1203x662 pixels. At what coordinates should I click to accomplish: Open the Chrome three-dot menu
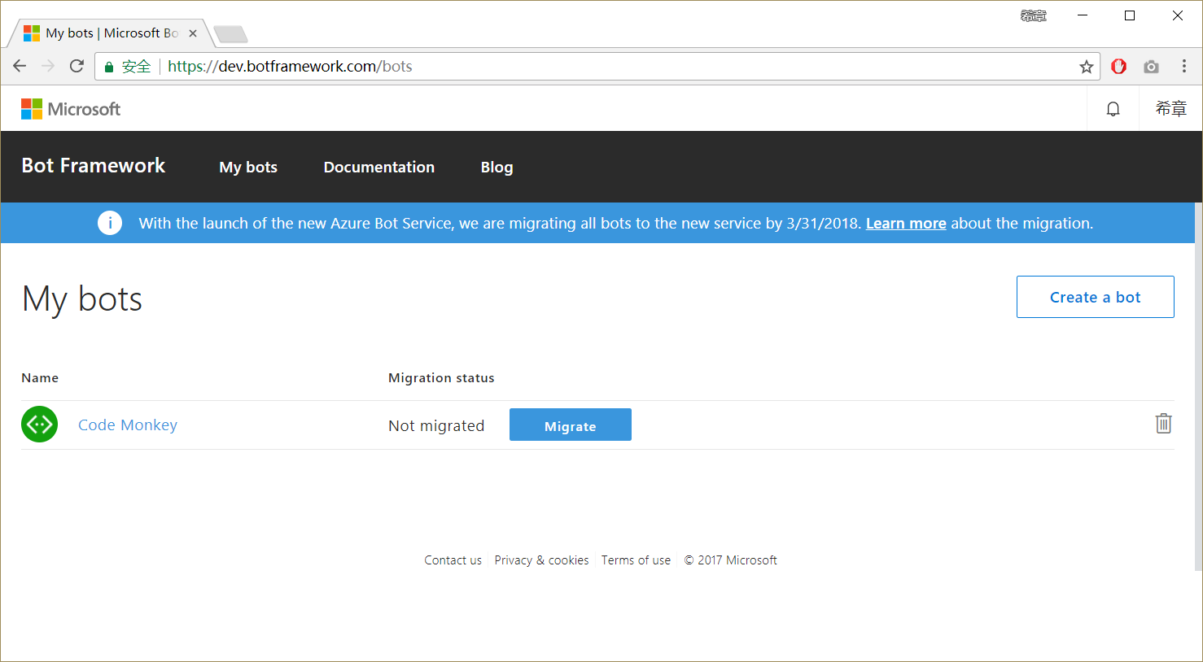coord(1184,66)
